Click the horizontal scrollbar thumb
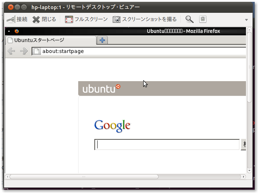Viewport: 258px width, 193px height. (84, 177)
